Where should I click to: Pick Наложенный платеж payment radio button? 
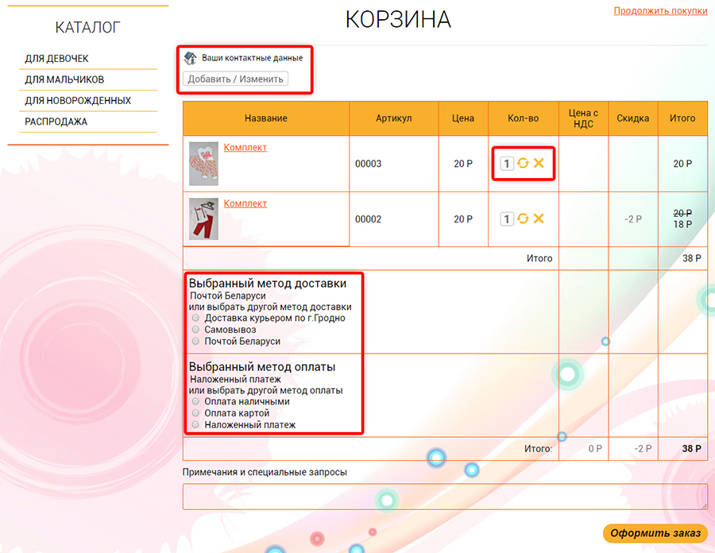tap(195, 424)
